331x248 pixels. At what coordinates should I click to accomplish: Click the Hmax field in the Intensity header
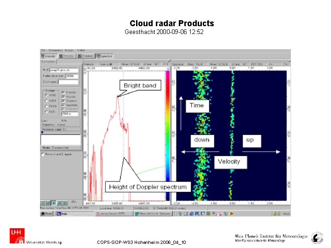click(x=130, y=64)
